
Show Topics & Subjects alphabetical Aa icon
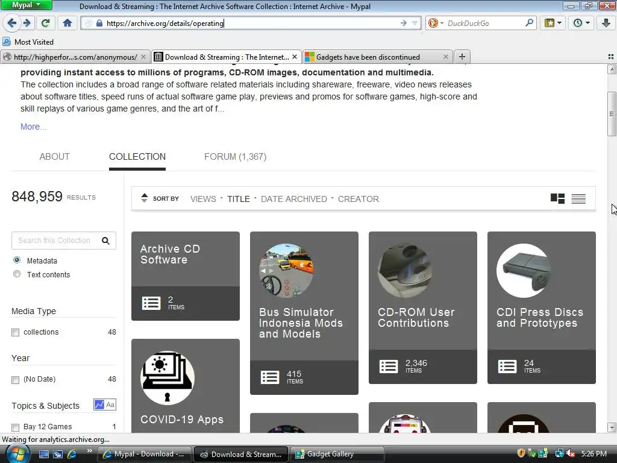tap(110, 405)
